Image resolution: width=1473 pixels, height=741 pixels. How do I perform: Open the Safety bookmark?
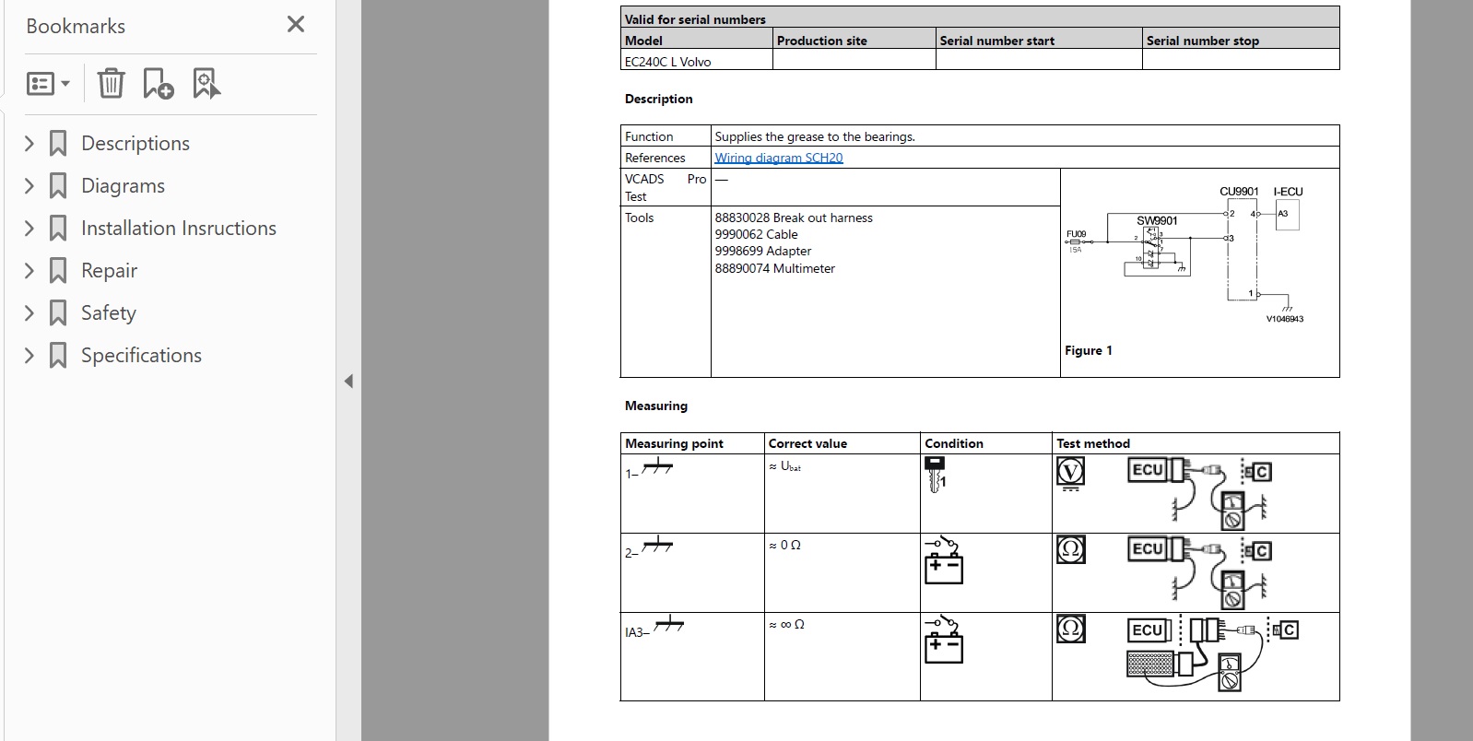pyautogui.click(x=108, y=313)
